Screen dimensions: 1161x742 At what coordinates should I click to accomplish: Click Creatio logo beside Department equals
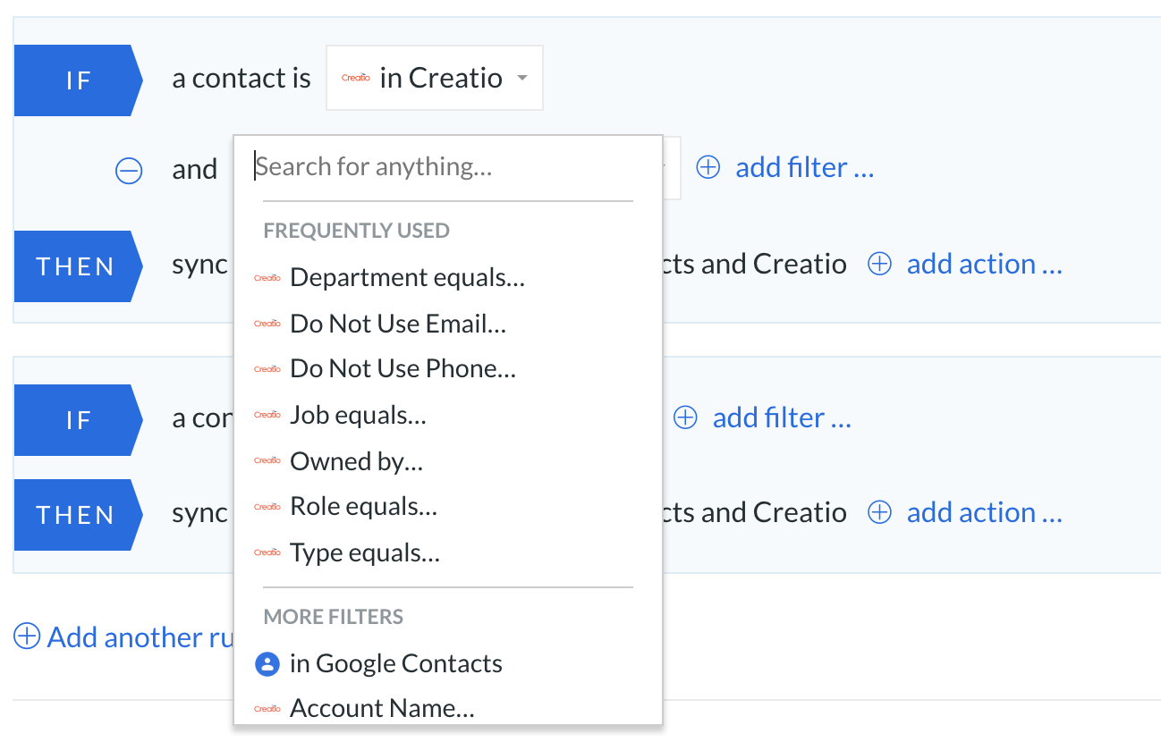click(267, 277)
